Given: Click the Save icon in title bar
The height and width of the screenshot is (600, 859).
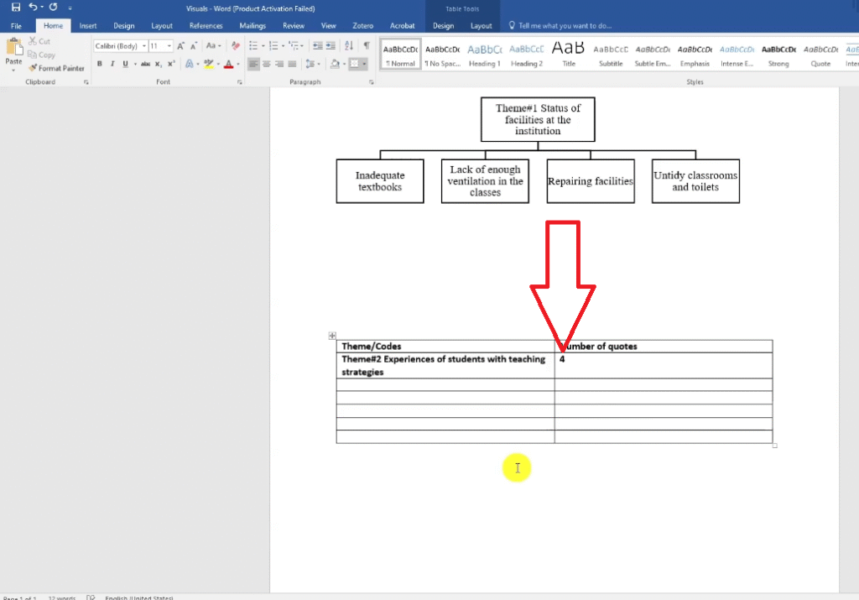Looking at the screenshot, I should [x=15, y=8].
